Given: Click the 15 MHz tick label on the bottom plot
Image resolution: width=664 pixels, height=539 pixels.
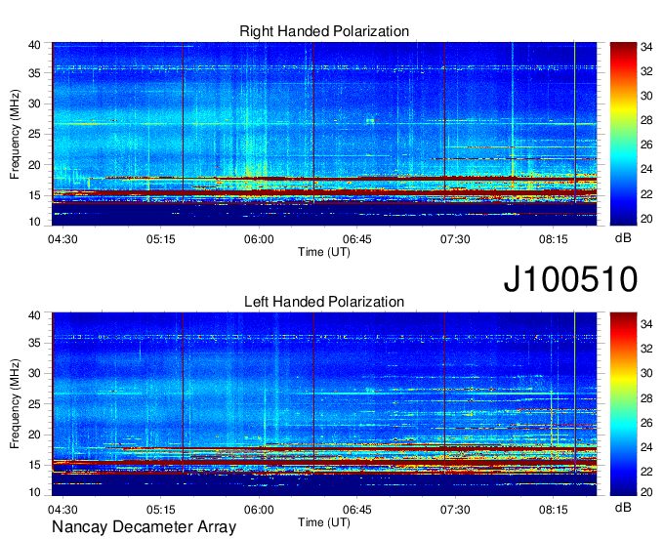Looking at the screenshot, I should point(34,465).
